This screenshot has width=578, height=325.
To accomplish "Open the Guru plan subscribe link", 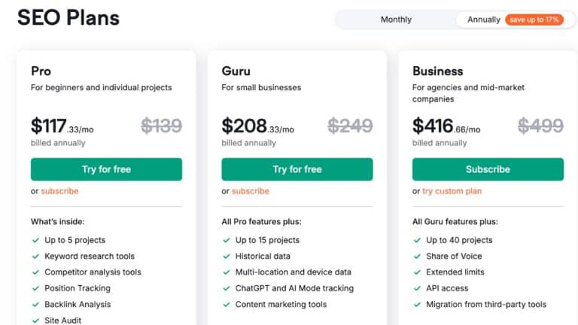I will click(251, 191).
